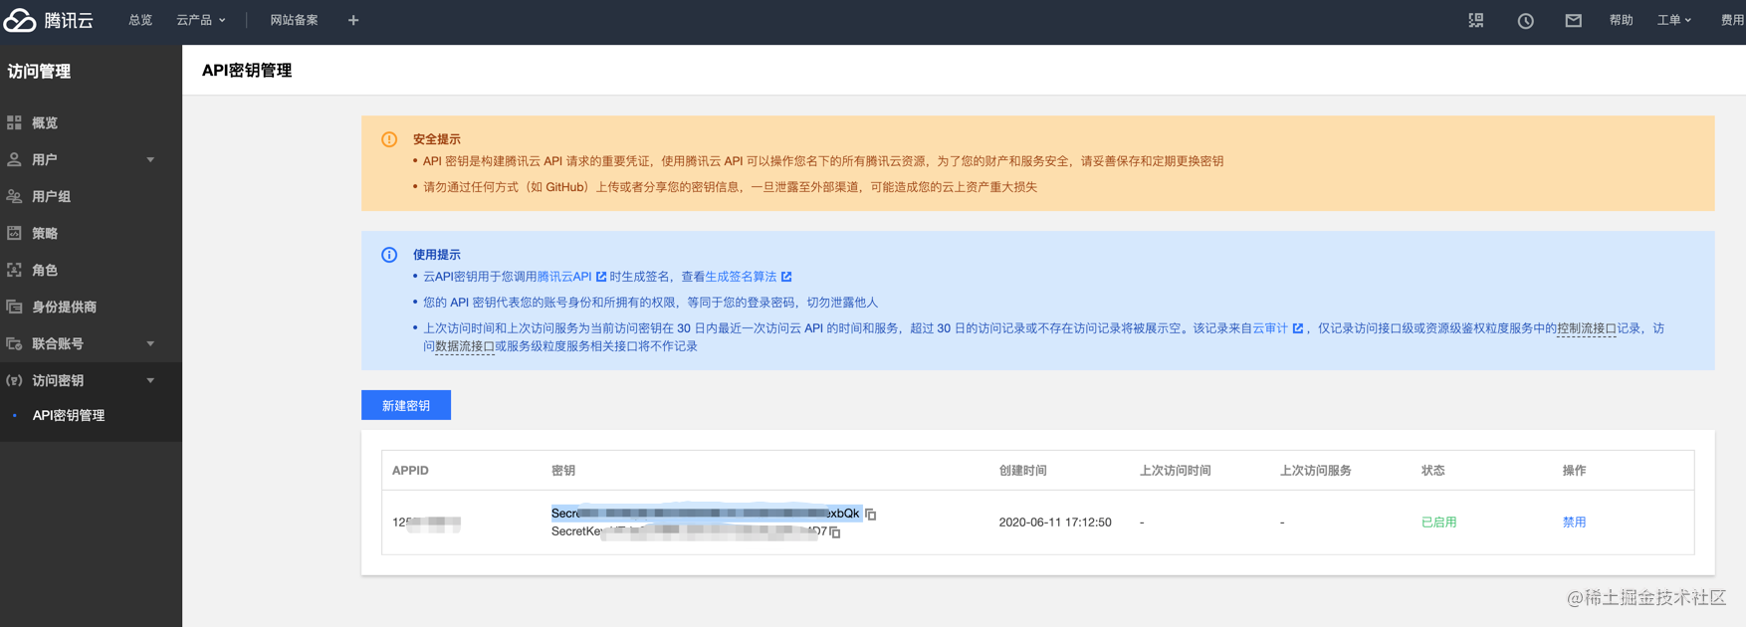Click the 访问密钥 key icon

(14, 380)
